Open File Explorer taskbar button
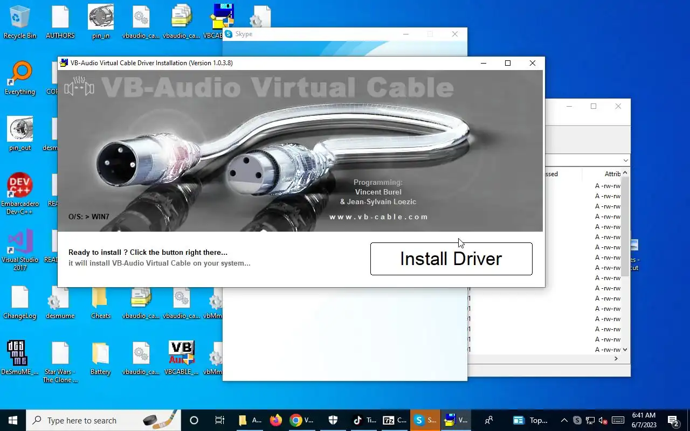This screenshot has height=431, width=690. pos(250,420)
